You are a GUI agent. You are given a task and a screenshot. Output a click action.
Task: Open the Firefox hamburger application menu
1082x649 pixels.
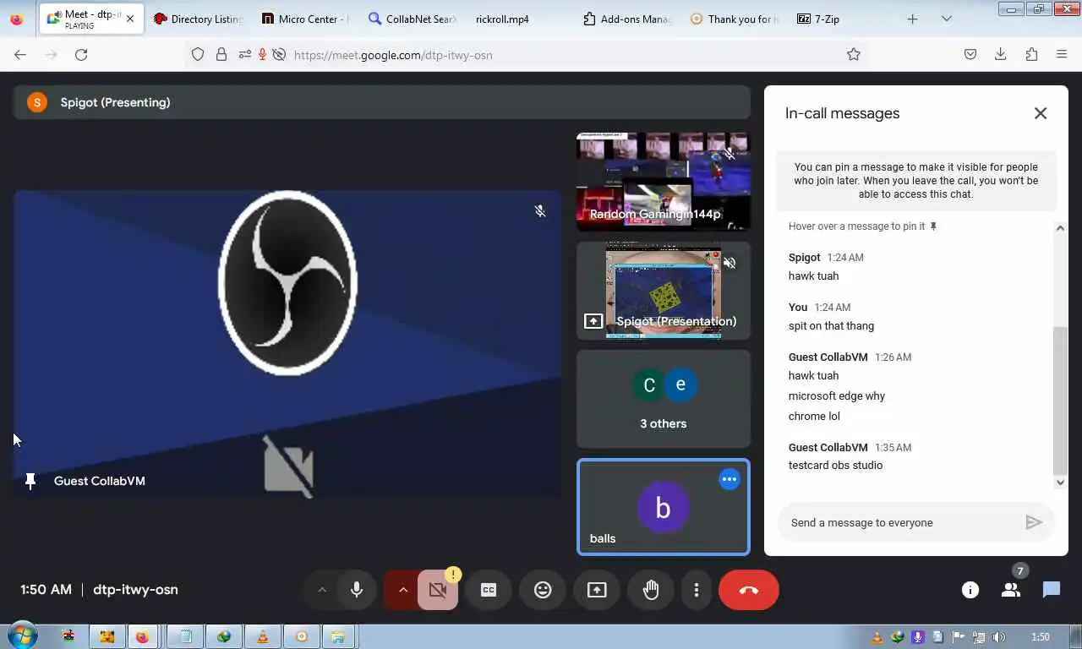1062,55
